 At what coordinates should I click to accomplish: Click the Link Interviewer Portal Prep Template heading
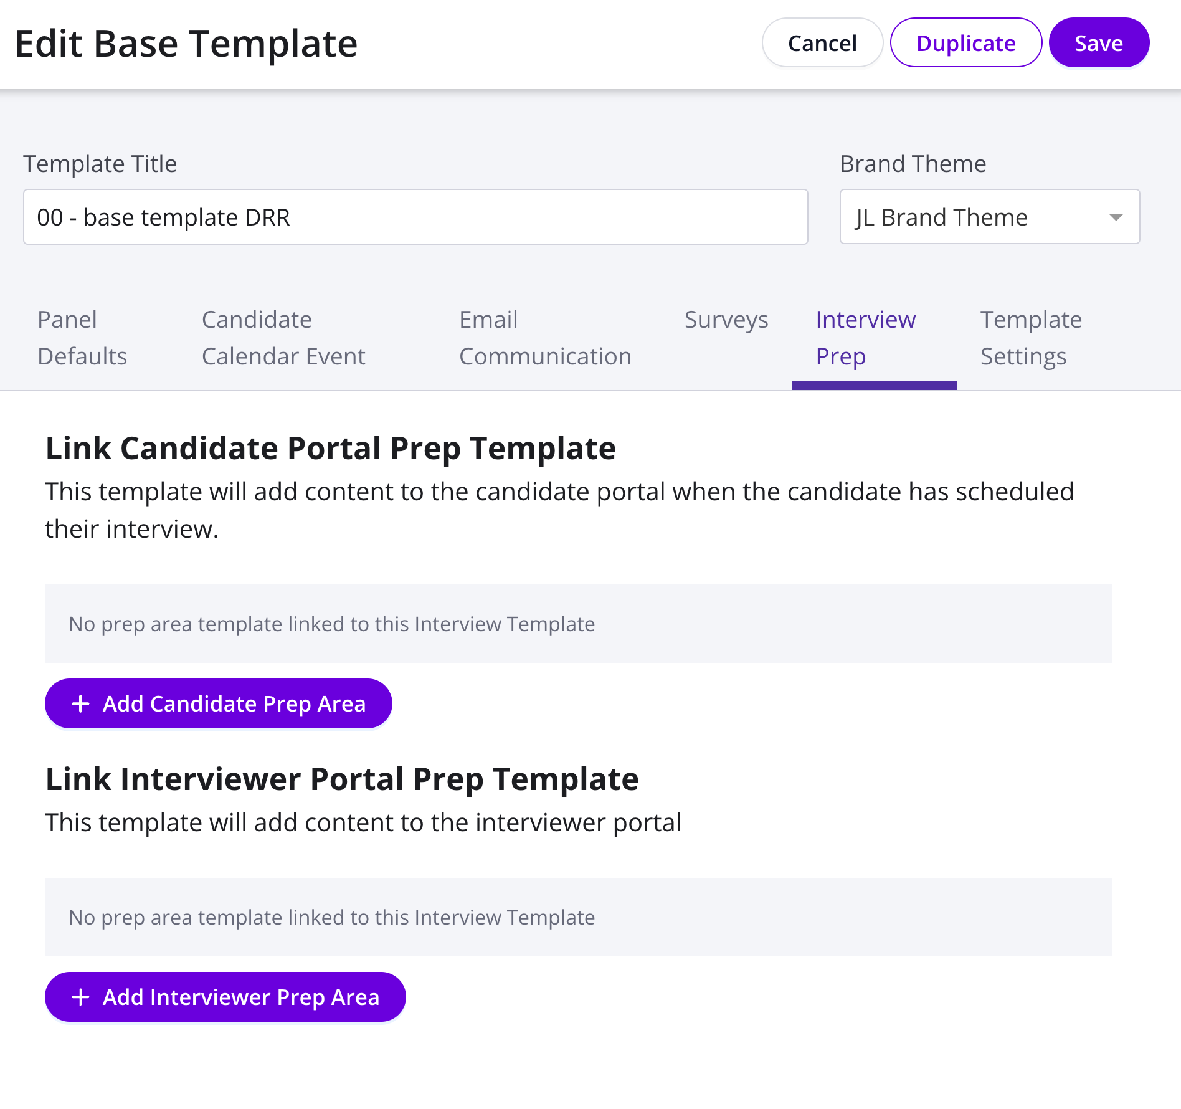point(342,779)
